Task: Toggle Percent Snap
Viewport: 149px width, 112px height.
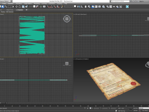Action: pyautogui.click(x=55, y=7)
